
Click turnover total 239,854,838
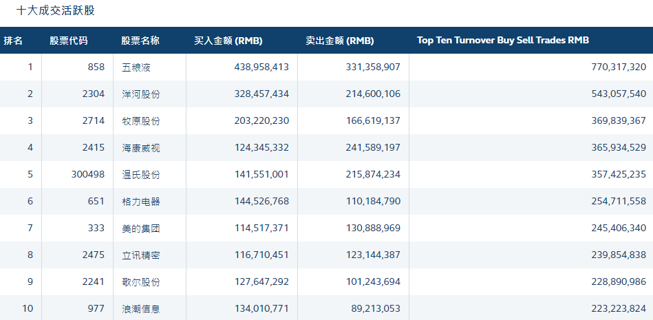click(619, 255)
